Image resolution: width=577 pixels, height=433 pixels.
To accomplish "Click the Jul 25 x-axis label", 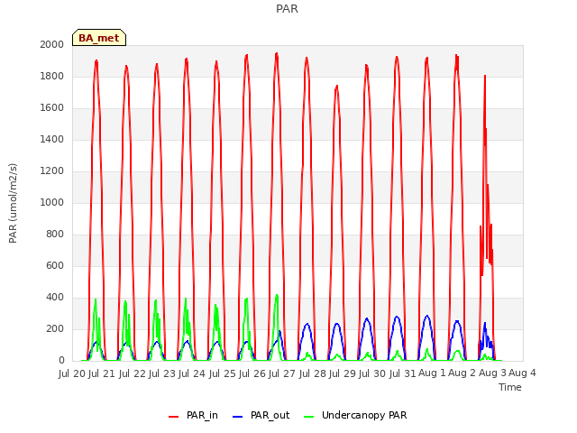I will [223, 373].
